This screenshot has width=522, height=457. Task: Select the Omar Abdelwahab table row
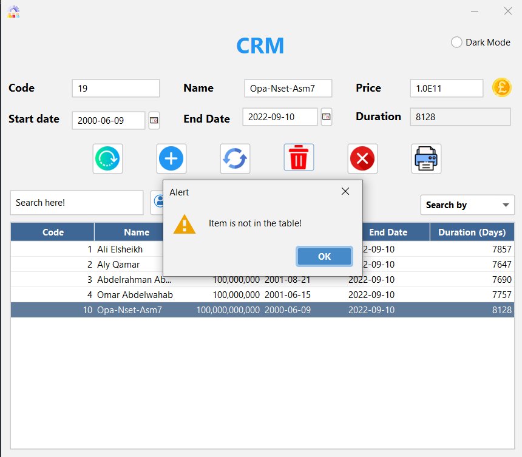[x=262, y=294]
